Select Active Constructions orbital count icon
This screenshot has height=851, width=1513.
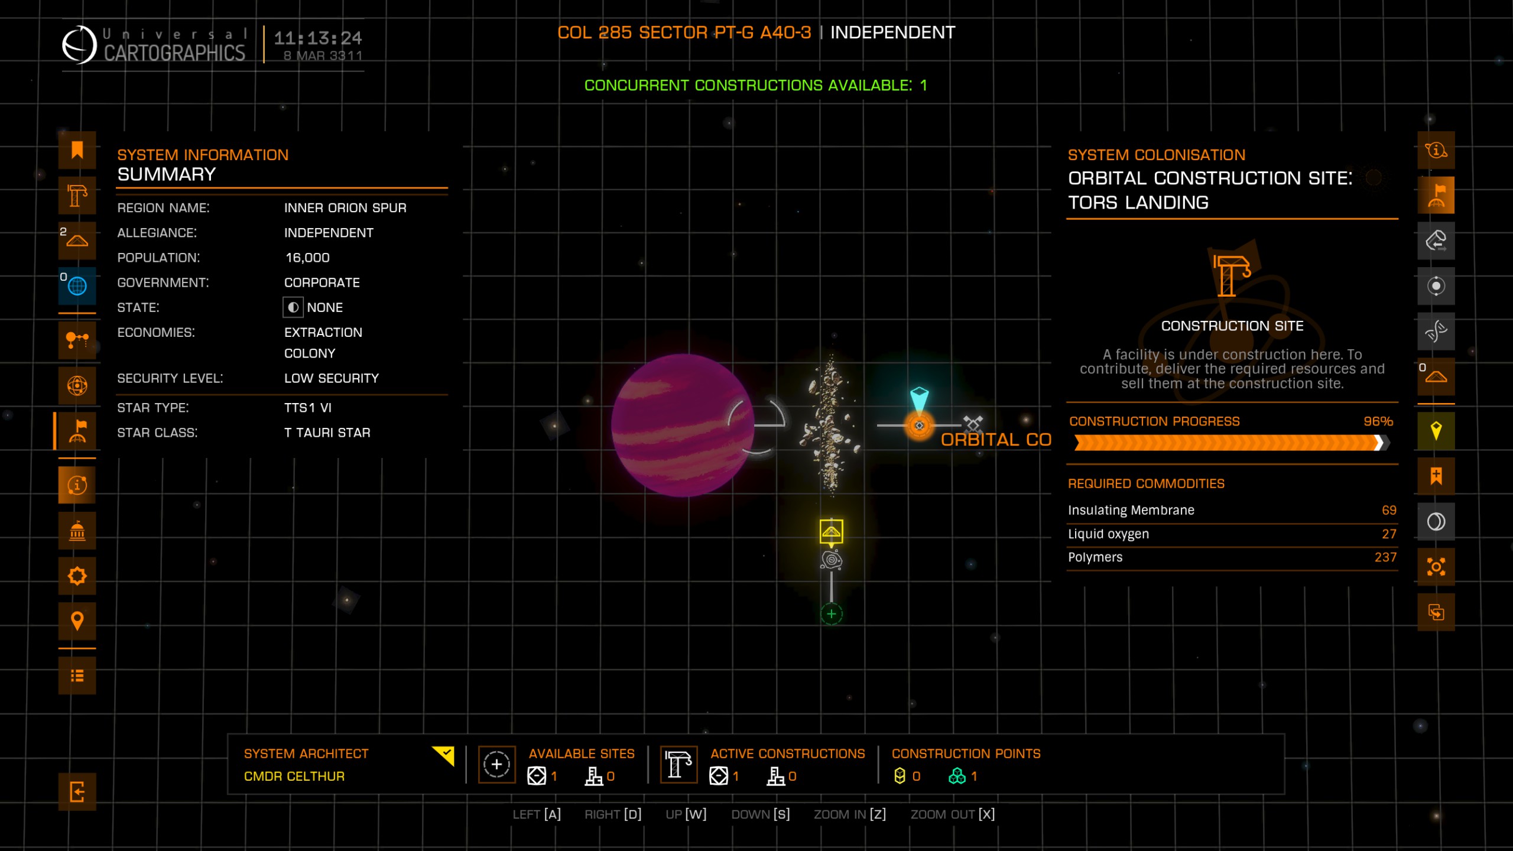[x=719, y=776]
